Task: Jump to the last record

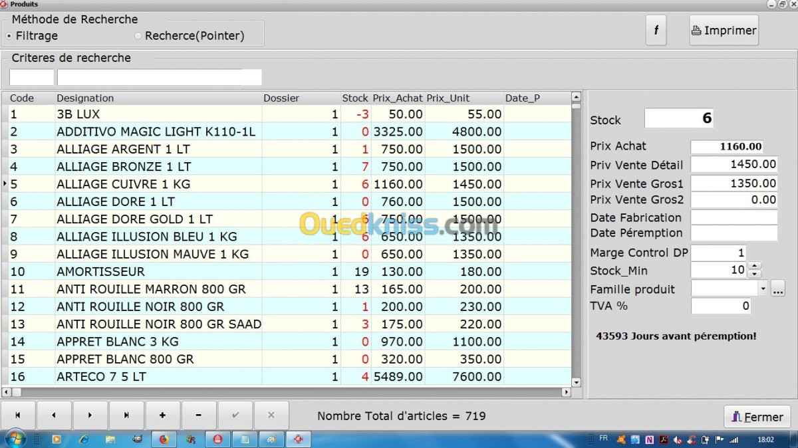Action: tap(126, 415)
